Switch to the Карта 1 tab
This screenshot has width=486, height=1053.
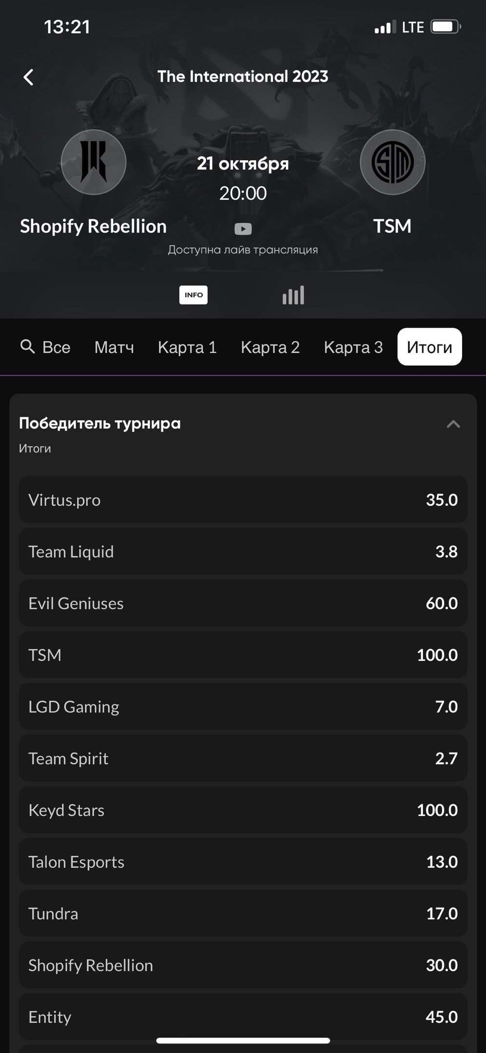[187, 347]
